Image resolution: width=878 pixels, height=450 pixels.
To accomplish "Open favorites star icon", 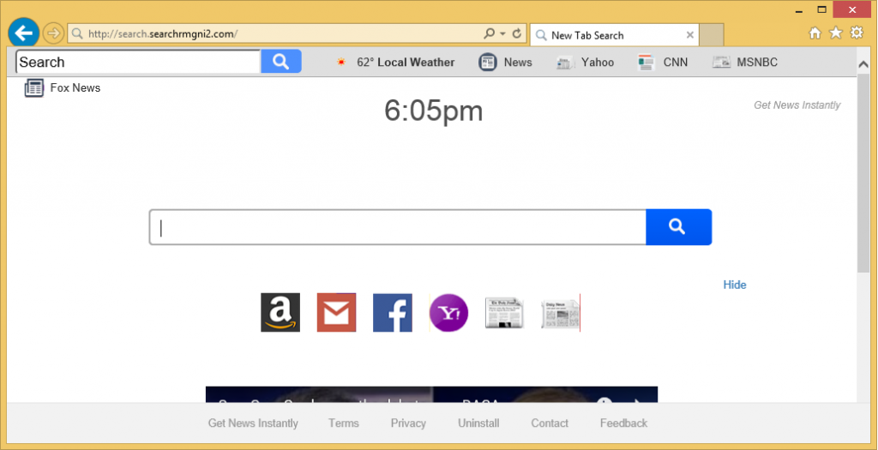I will tap(836, 33).
